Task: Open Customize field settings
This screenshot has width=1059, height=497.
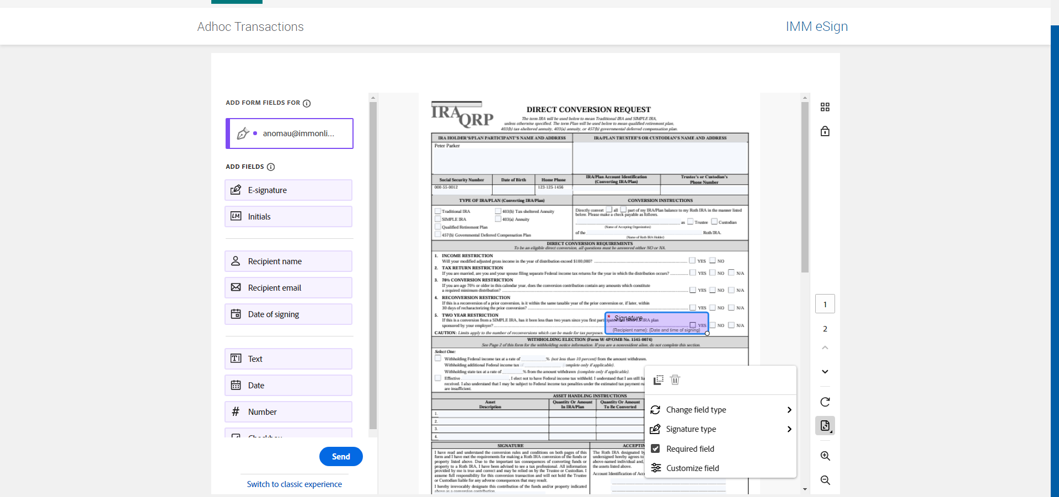Action: coord(720,468)
